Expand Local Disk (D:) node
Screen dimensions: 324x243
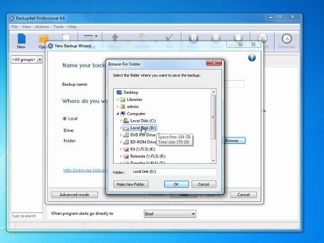[121, 128]
